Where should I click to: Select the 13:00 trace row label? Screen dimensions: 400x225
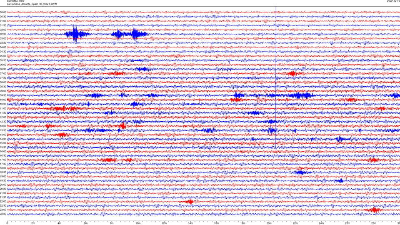(x=3, y=126)
